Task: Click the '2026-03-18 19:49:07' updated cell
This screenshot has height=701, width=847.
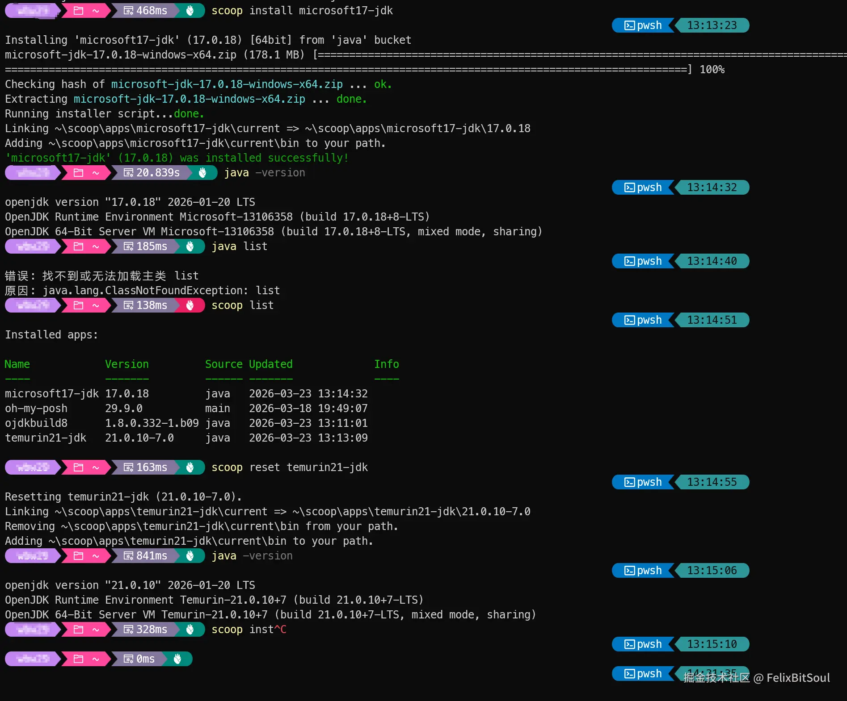Action: pyautogui.click(x=308, y=409)
